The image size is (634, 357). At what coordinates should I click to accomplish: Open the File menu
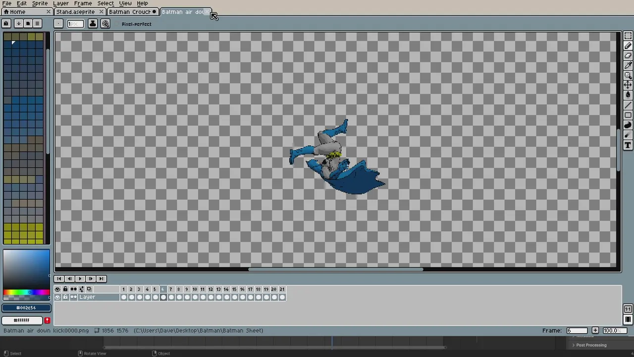point(7,3)
